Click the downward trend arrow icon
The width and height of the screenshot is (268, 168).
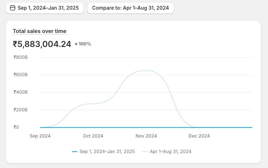(x=76, y=44)
